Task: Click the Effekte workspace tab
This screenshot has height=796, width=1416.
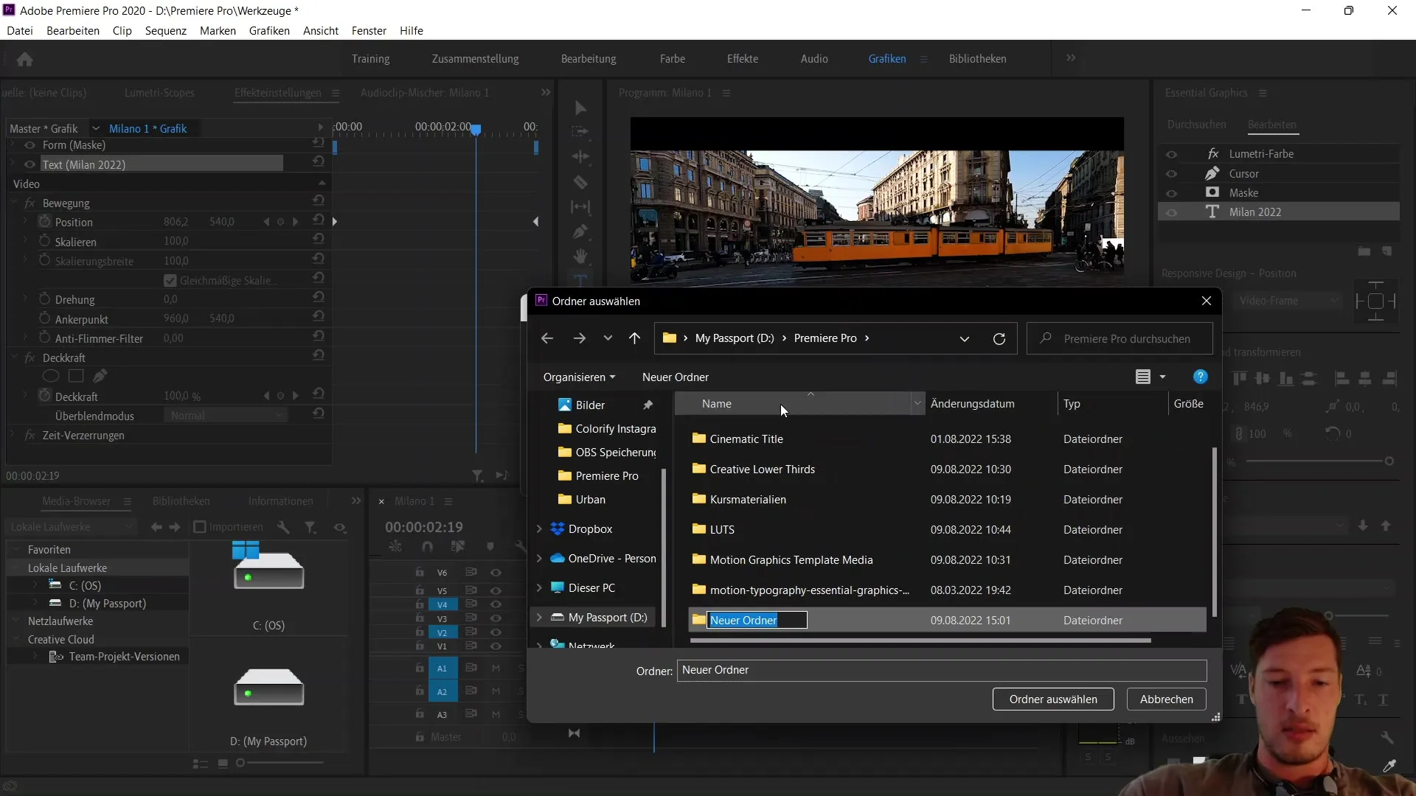Action: point(743,58)
